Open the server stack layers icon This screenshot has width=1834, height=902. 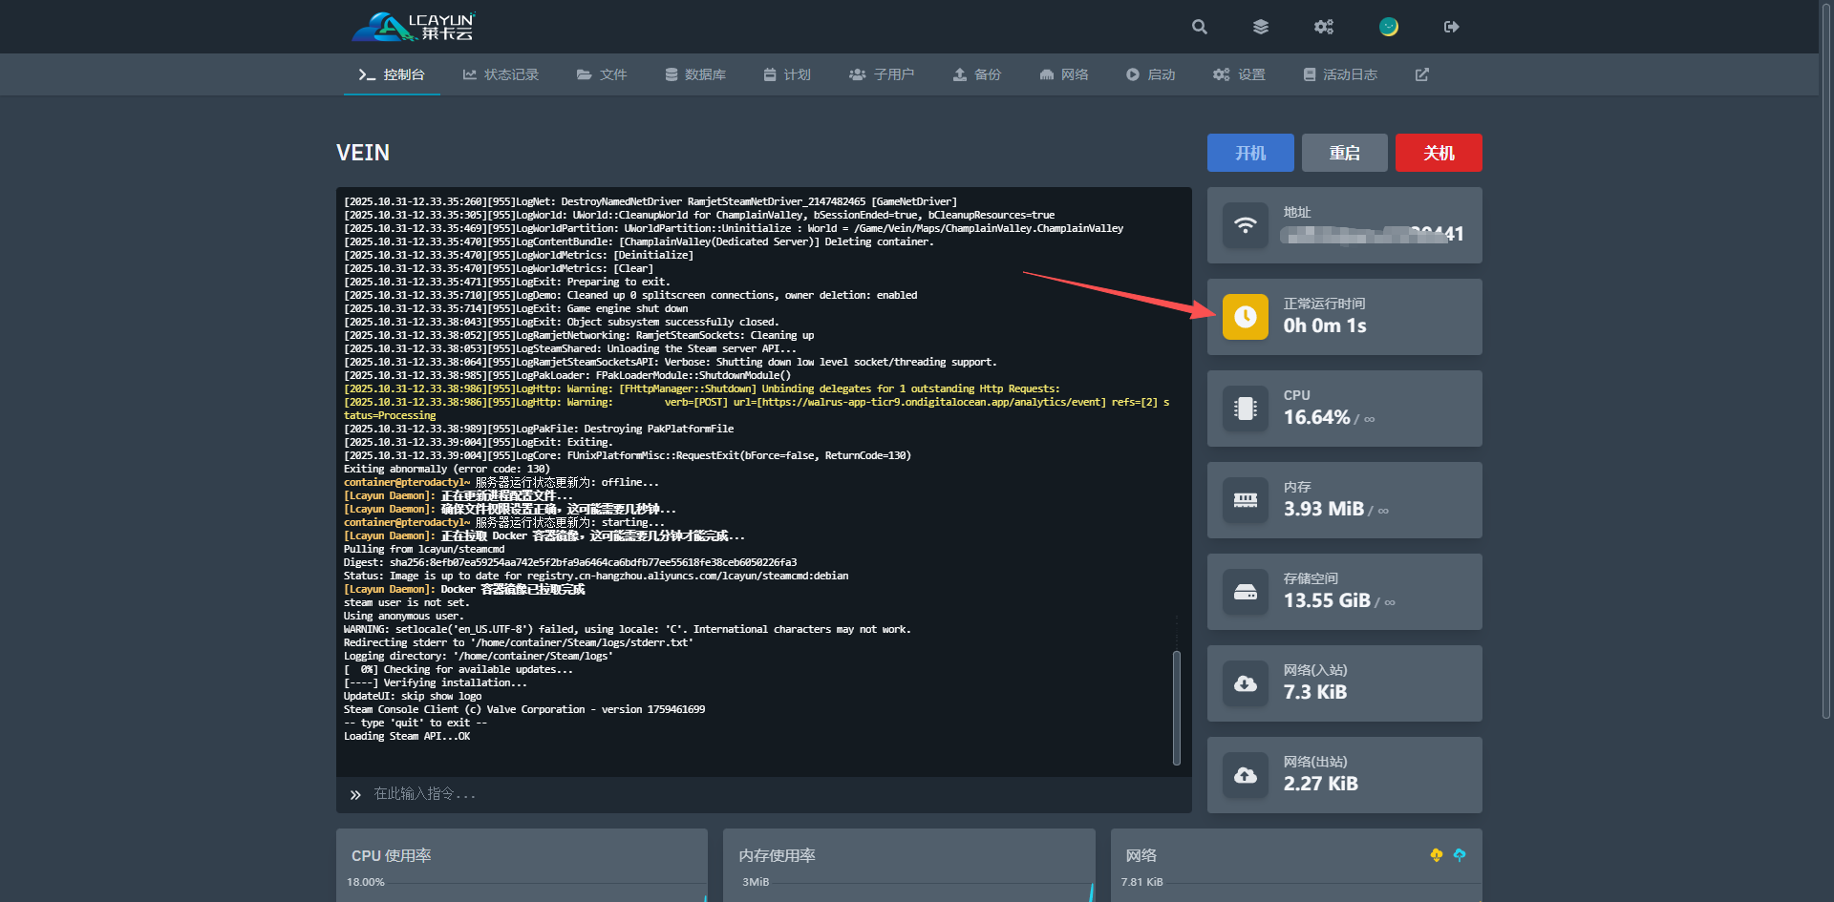(x=1261, y=27)
